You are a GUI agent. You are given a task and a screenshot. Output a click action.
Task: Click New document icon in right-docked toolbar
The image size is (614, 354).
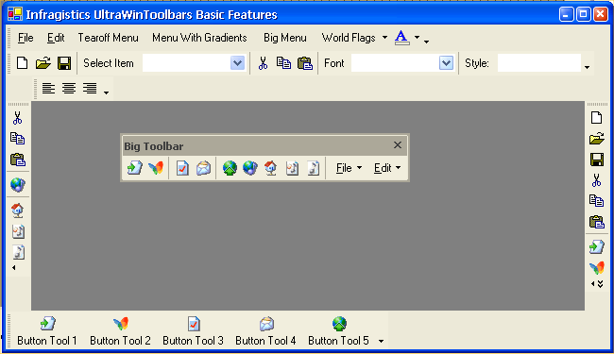[x=596, y=117]
